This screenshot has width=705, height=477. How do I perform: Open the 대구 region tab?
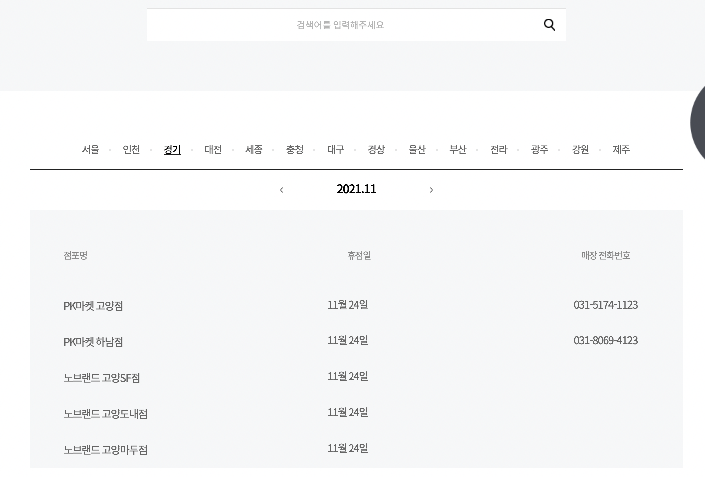[x=336, y=149]
